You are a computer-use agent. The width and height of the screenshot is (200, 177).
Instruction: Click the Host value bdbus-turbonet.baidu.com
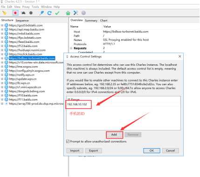(125, 32)
